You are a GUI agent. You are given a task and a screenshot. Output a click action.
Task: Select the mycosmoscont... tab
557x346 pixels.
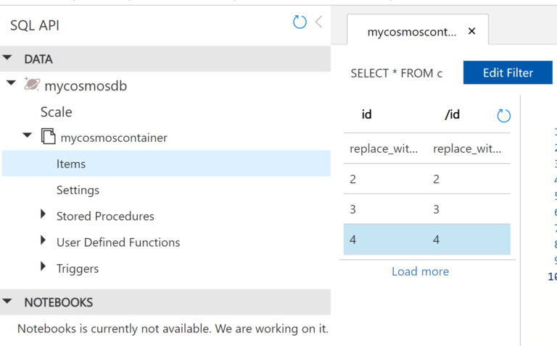point(412,32)
